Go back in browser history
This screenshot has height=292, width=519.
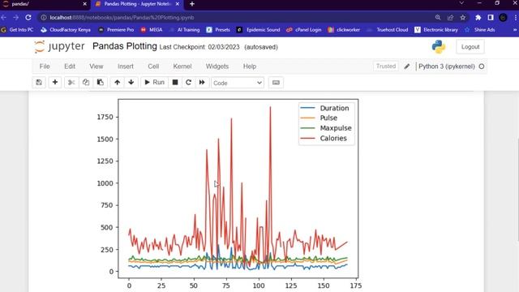point(4,17)
